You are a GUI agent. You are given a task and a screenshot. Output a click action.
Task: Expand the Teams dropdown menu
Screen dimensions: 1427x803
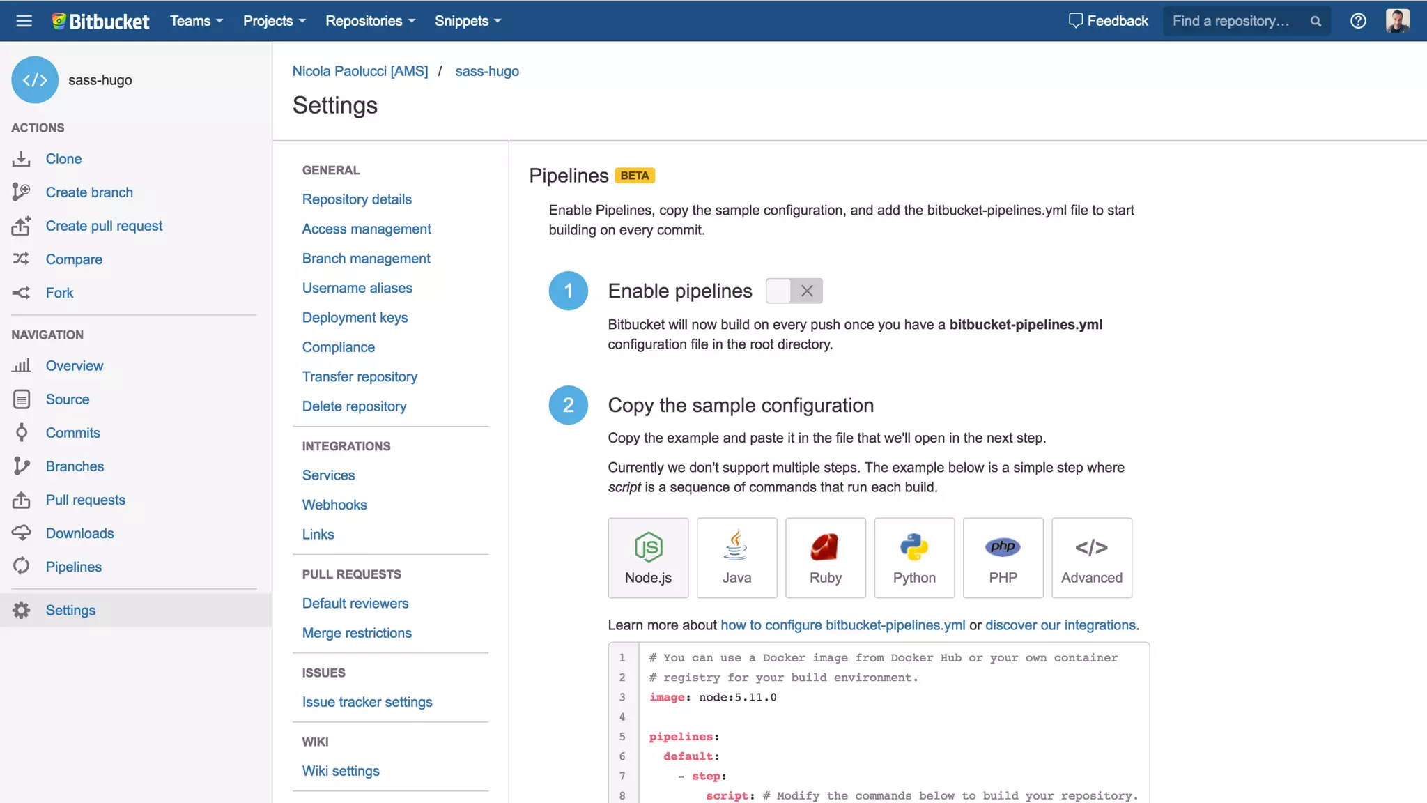[196, 21]
